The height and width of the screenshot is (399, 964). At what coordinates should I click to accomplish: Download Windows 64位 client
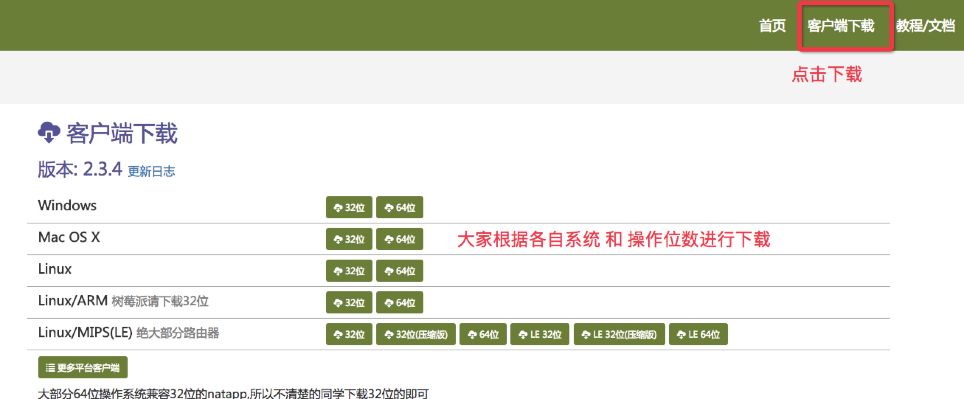[399, 207]
